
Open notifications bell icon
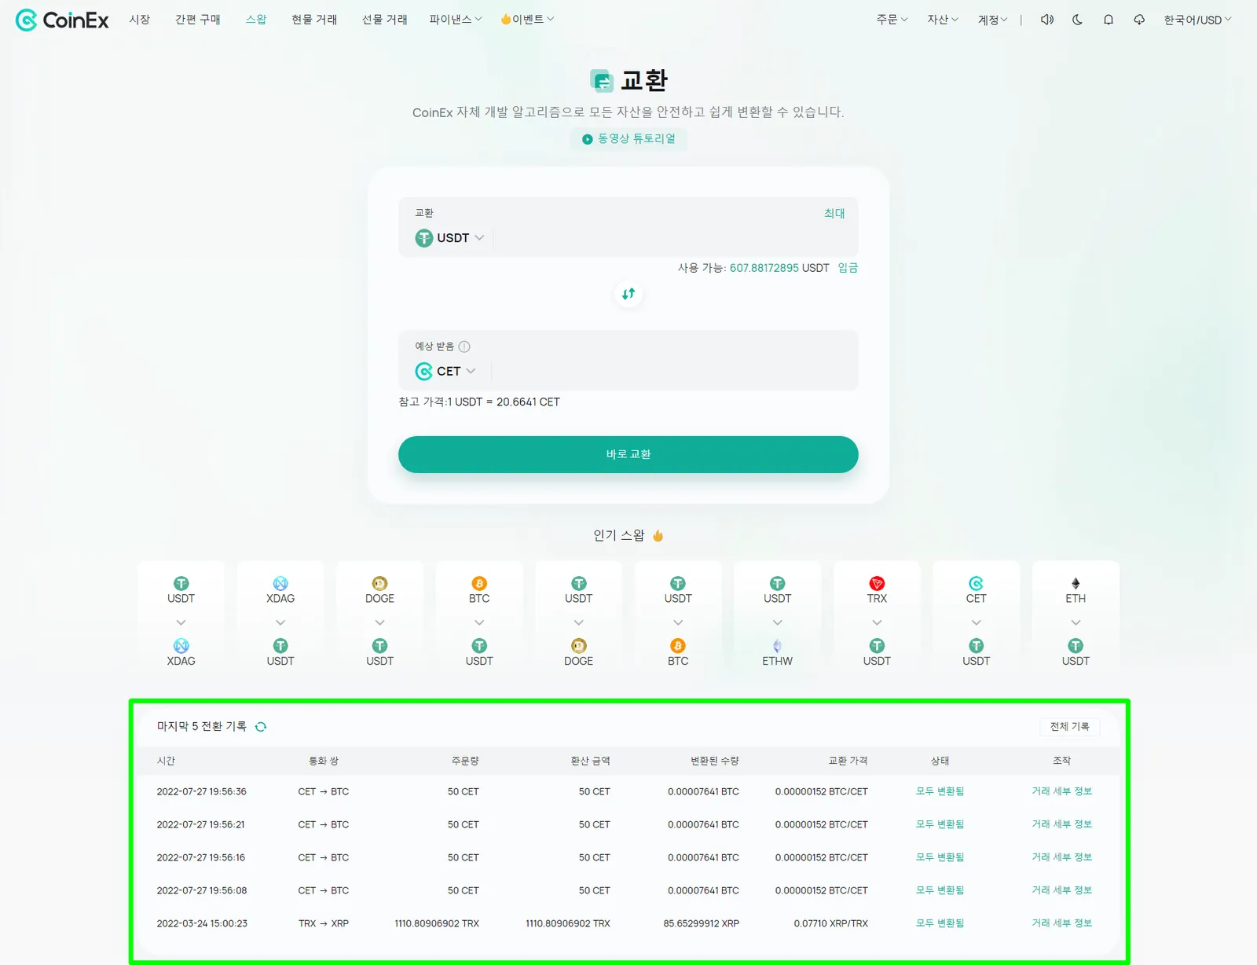tap(1108, 20)
